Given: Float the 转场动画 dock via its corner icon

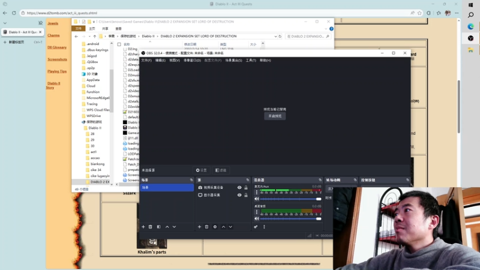Looking at the screenshot, I should click(355, 180).
